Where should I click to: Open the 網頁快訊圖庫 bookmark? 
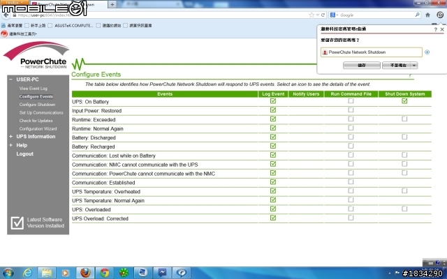(138, 26)
